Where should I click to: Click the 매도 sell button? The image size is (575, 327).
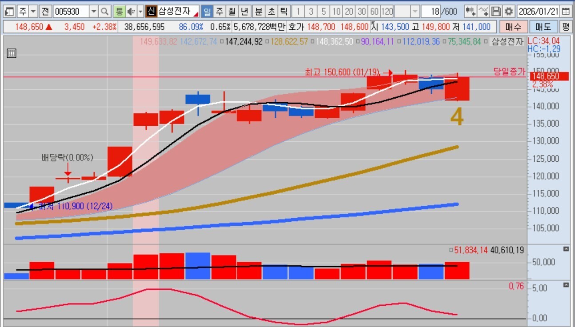543,27
